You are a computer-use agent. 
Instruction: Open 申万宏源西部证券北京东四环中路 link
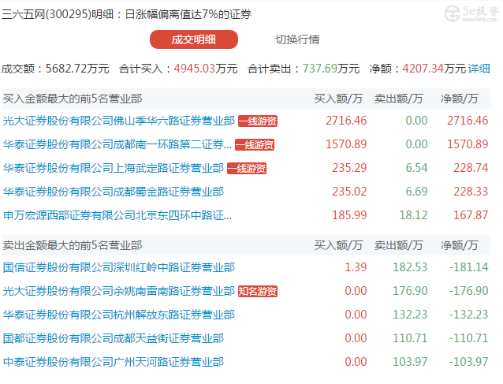(117, 215)
